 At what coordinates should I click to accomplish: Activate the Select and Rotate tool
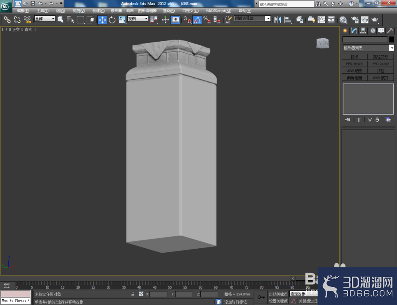(112, 20)
